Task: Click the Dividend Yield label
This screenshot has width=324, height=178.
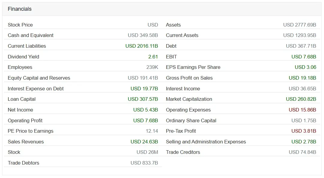Action: (x=23, y=57)
